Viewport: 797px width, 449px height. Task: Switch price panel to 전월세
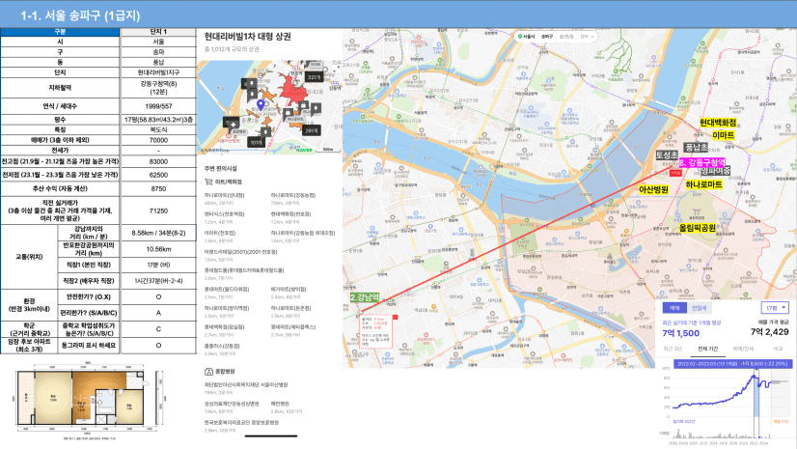[x=699, y=308]
